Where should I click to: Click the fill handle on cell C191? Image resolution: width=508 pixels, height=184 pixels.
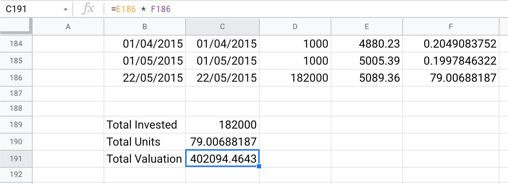click(259, 166)
